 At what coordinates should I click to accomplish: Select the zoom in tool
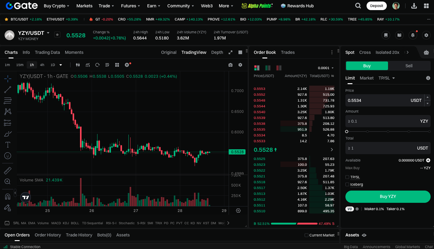coord(8,182)
